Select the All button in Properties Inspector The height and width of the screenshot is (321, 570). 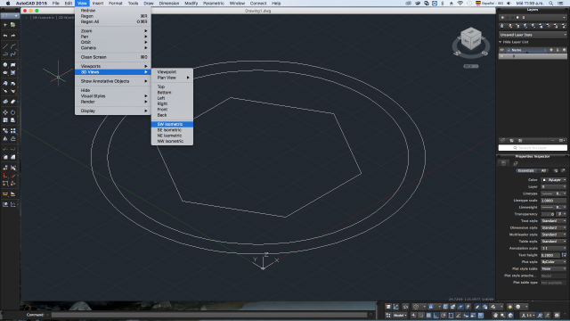pos(543,170)
